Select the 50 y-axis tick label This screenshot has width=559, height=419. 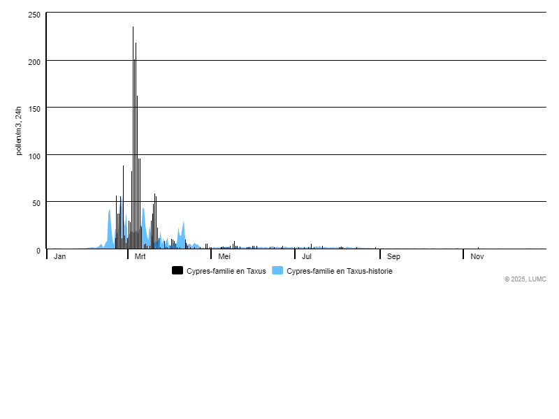(36, 203)
